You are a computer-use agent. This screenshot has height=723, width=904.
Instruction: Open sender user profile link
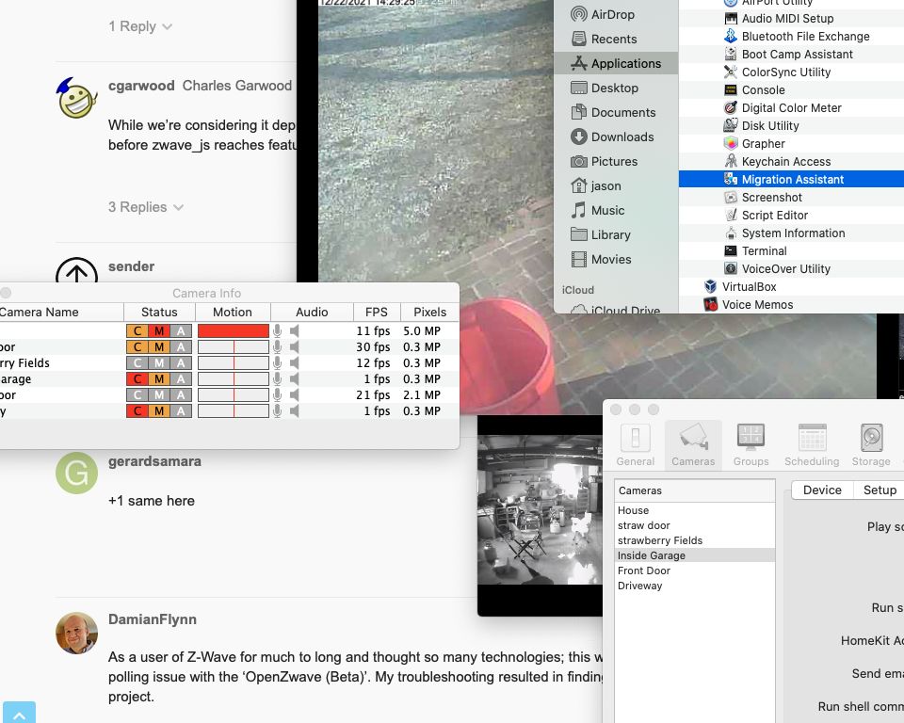tap(131, 266)
